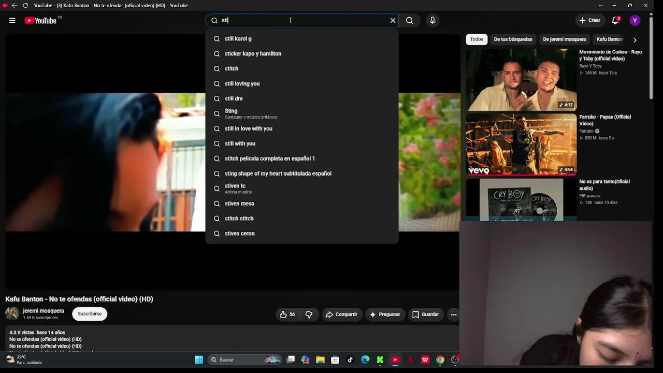The image size is (663, 373).
Task: Open the app's three-dot title bar menu
Action: coord(601,6)
